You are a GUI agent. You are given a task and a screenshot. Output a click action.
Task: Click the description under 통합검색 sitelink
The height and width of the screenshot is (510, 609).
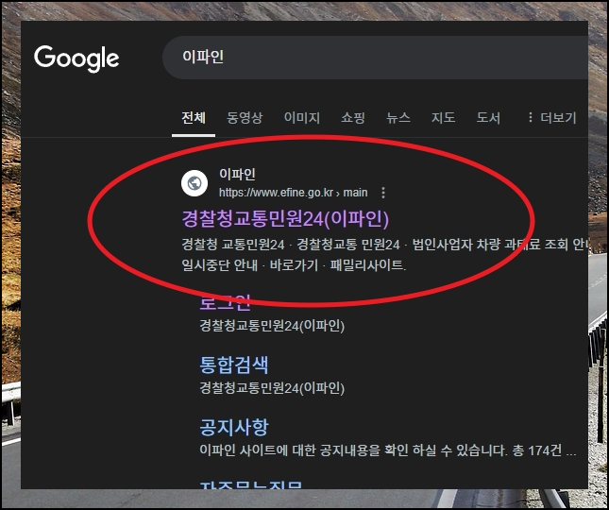[272, 388]
